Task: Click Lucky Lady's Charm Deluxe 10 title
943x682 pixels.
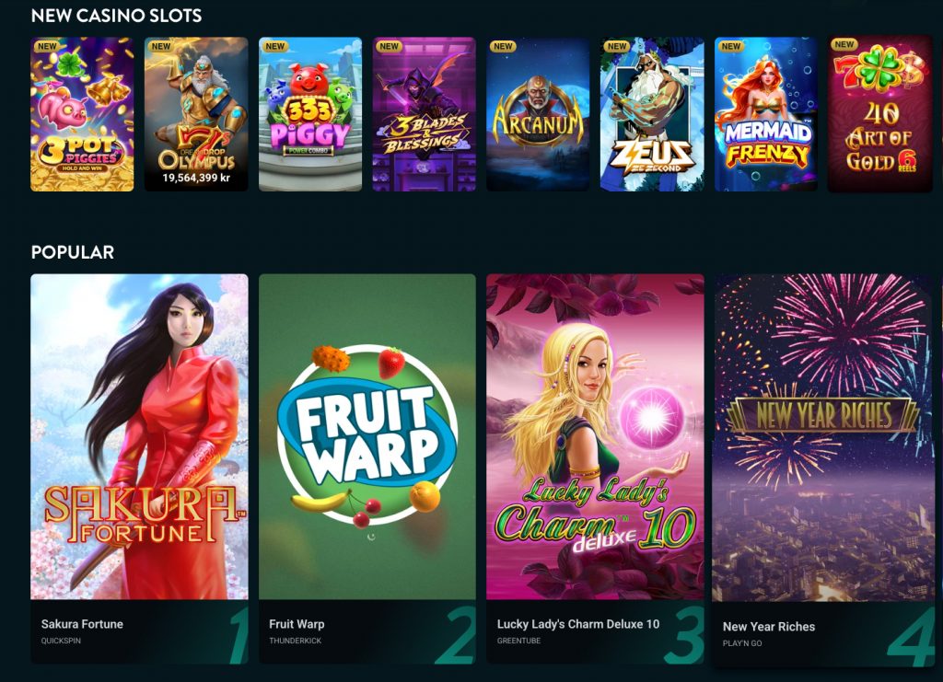Action: pyautogui.click(x=578, y=624)
